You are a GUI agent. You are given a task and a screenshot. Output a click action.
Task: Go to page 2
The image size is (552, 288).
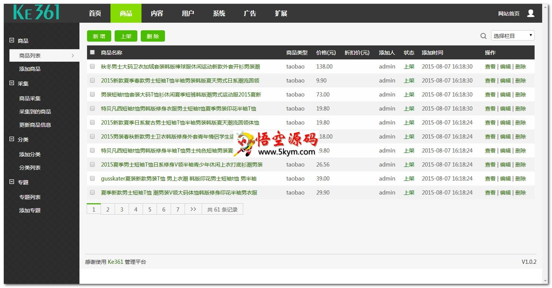tap(108, 209)
